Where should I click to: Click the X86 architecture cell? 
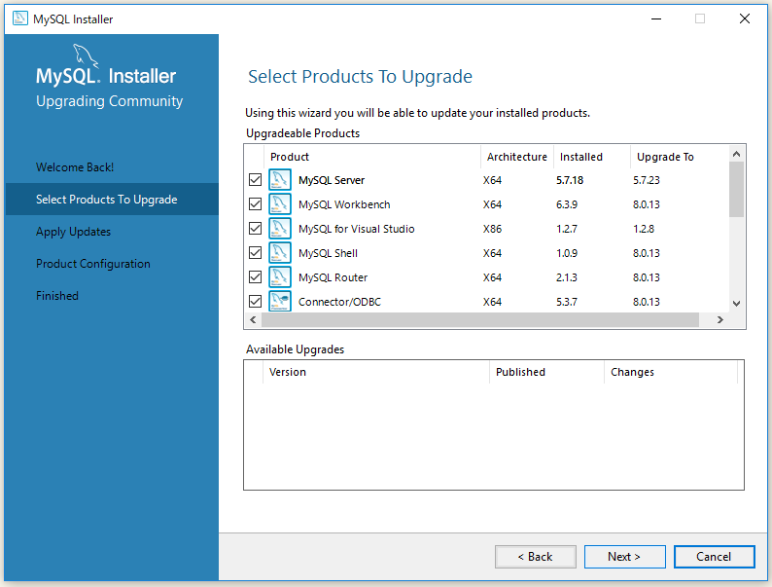[492, 229]
